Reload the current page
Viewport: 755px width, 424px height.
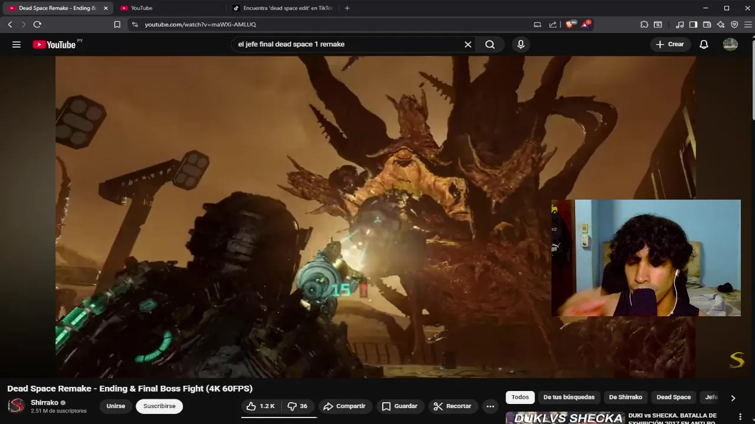point(37,24)
